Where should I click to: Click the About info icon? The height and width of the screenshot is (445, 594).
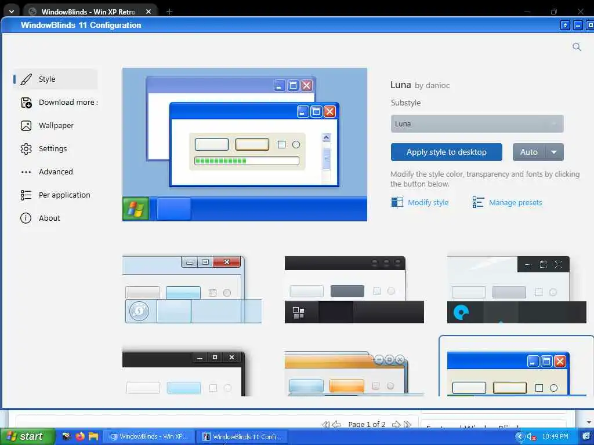coord(26,218)
